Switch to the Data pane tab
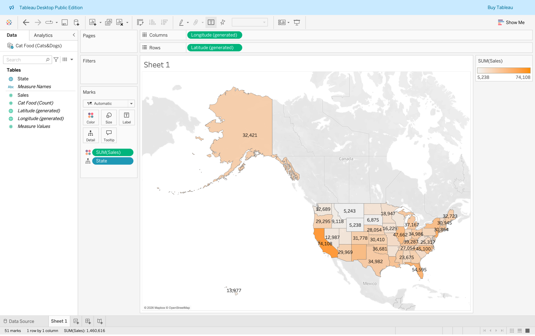 pos(12,35)
